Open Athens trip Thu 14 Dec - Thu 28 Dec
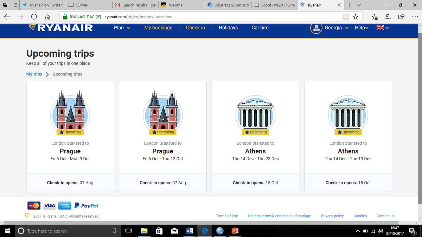422x237 pixels. tap(256, 136)
